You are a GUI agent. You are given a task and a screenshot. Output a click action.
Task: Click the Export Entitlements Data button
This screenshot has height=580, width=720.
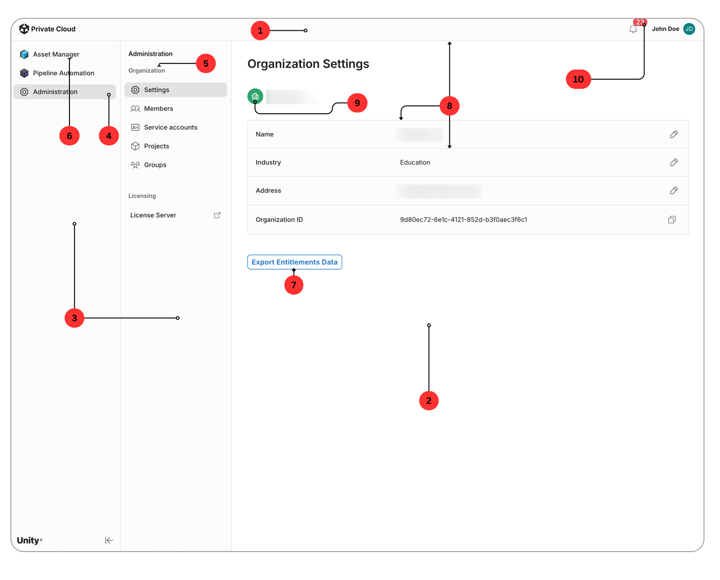click(x=295, y=262)
